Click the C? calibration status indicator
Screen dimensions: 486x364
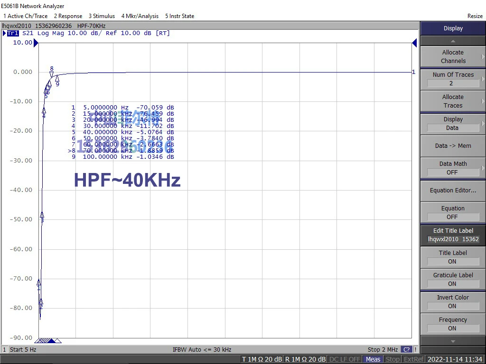[x=407, y=349]
